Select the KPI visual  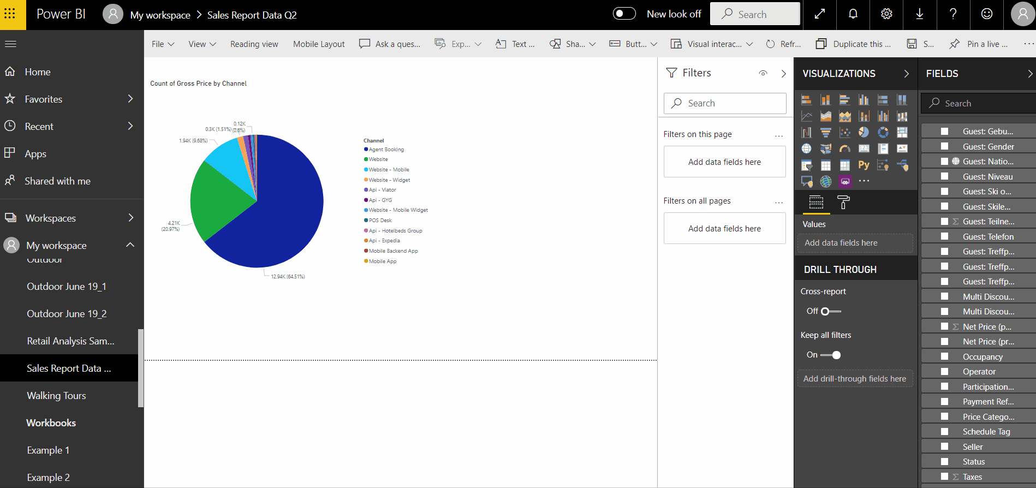902,148
